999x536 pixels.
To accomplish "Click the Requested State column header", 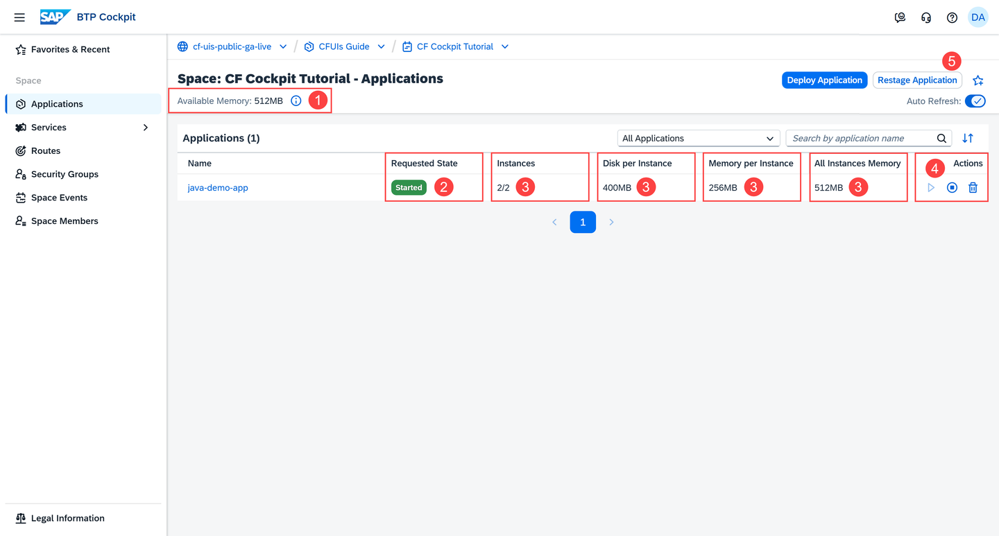I will click(425, 164).
